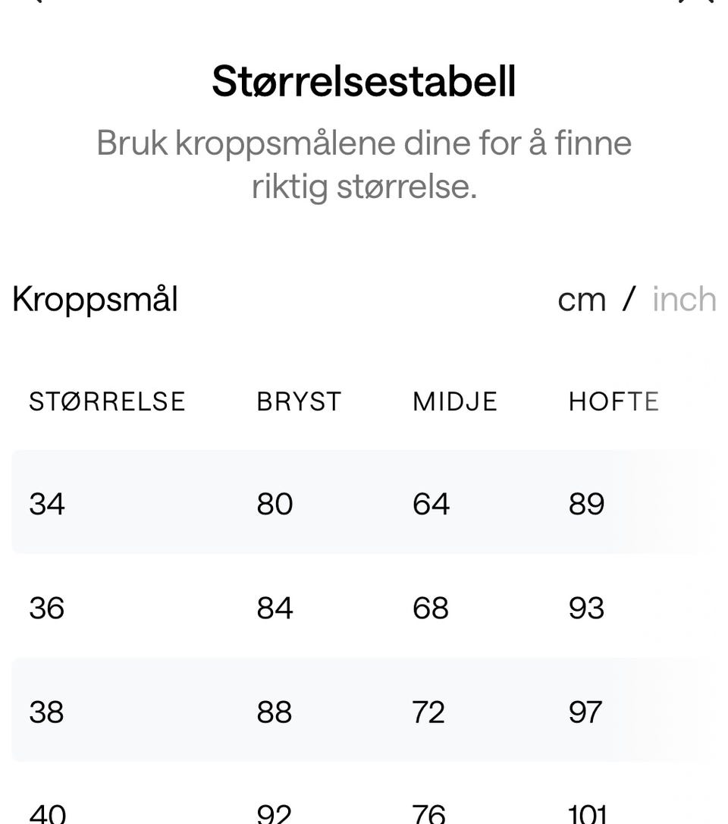Select size 34 in the table

click(47, 504)
